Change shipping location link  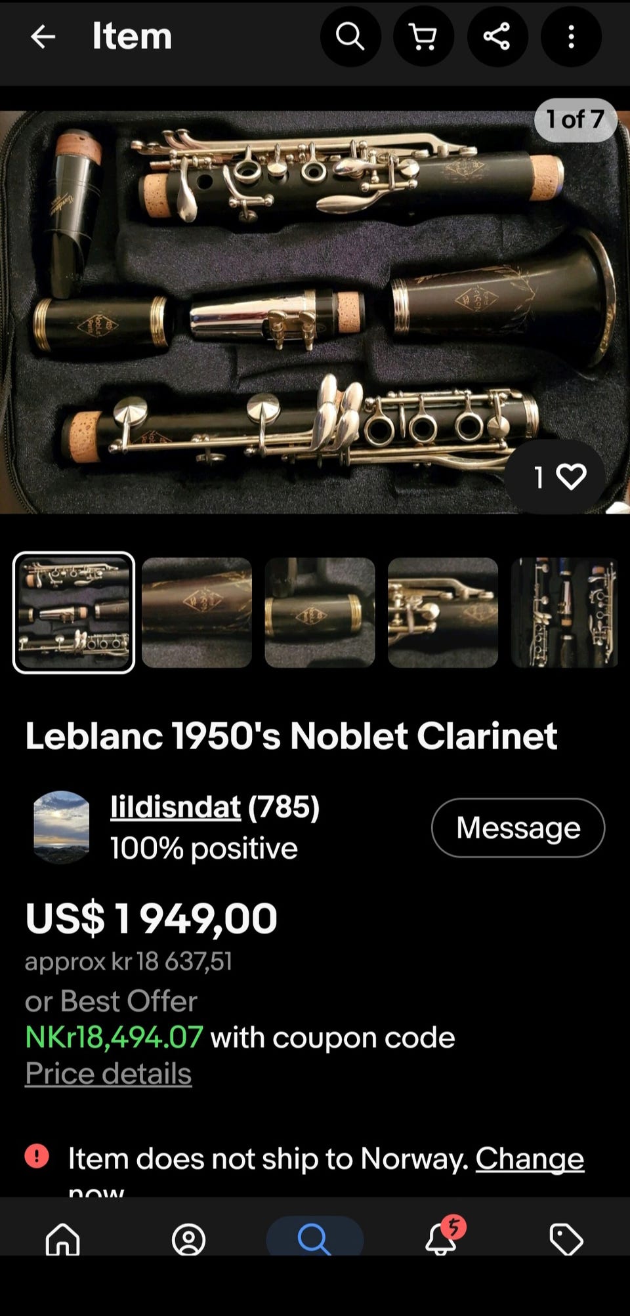[x=530, y=1159]
